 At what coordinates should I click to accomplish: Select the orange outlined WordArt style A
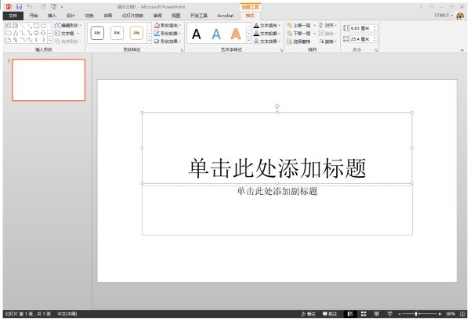235,34
